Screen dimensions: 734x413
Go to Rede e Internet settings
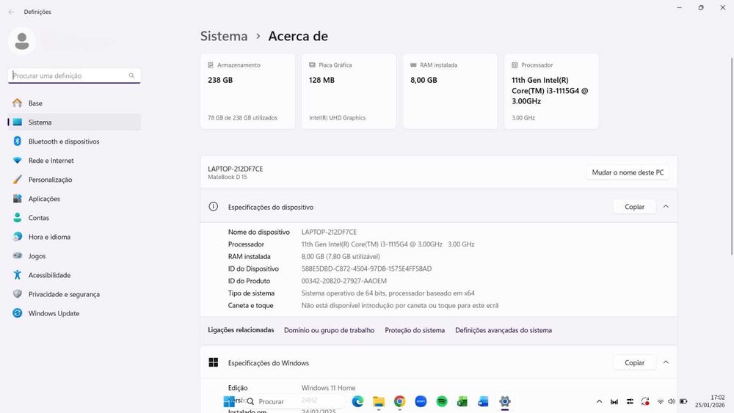pos(74,161)
